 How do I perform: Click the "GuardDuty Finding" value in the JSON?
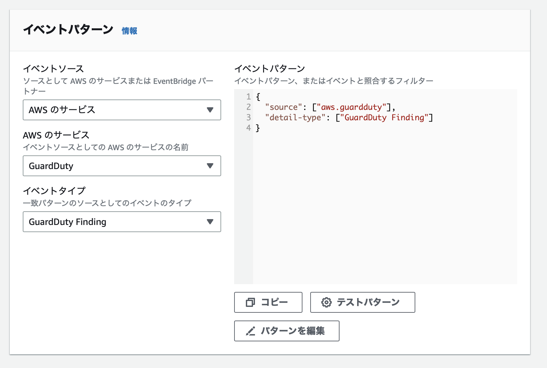[x=384, y=117]
